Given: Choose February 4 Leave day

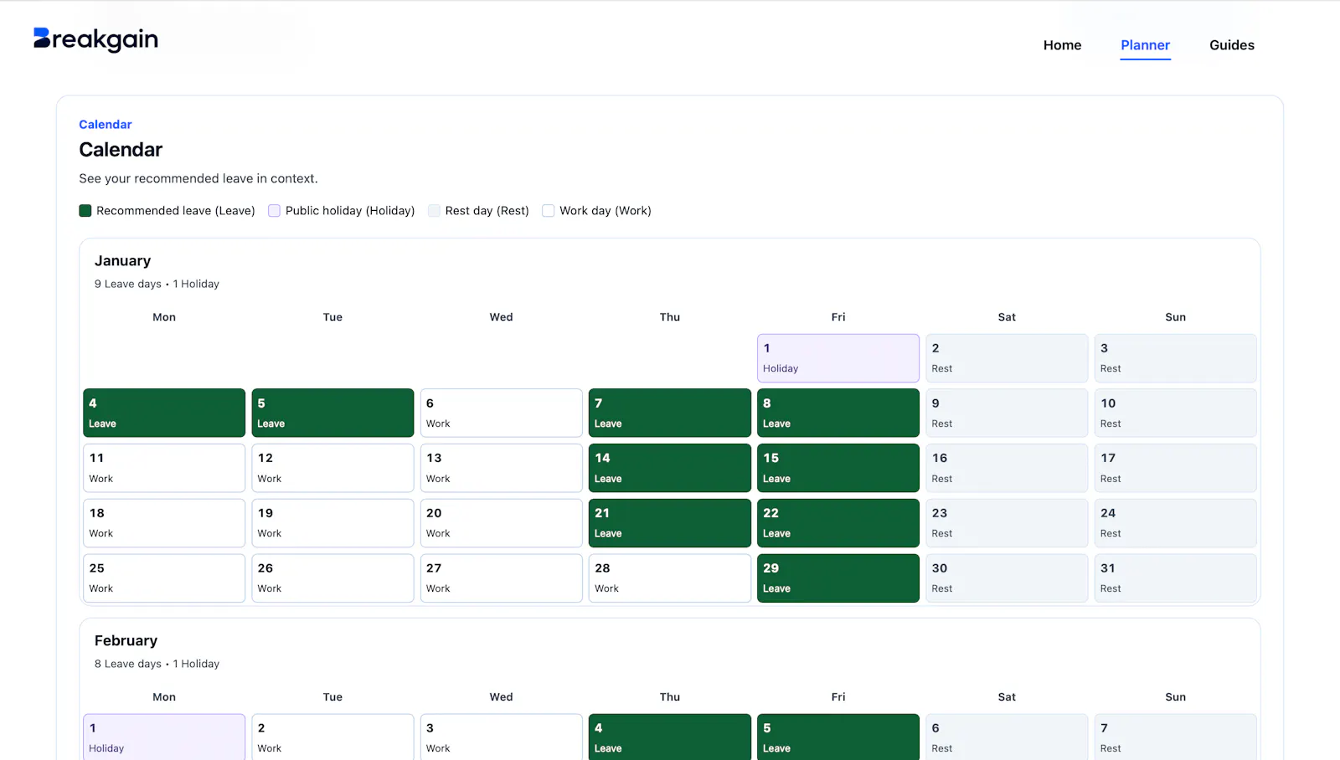Looking at the screenshot, I should coord(670,737).
